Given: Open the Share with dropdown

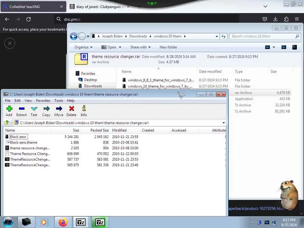Looking at the screenshot, I should pos(140,47).
